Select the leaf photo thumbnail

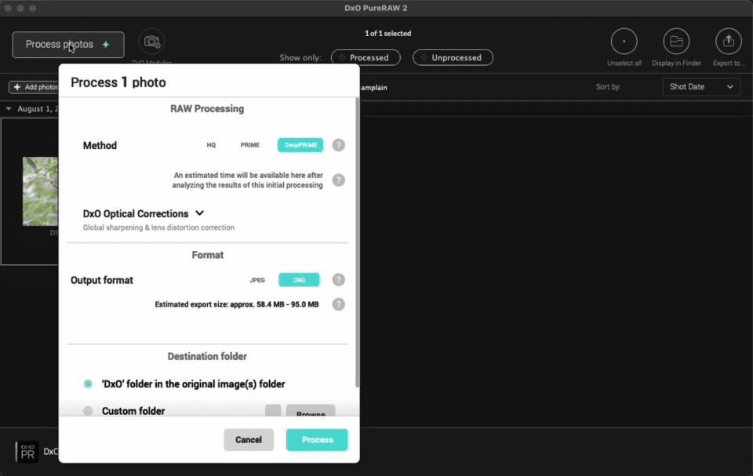(x=40, y=191)
